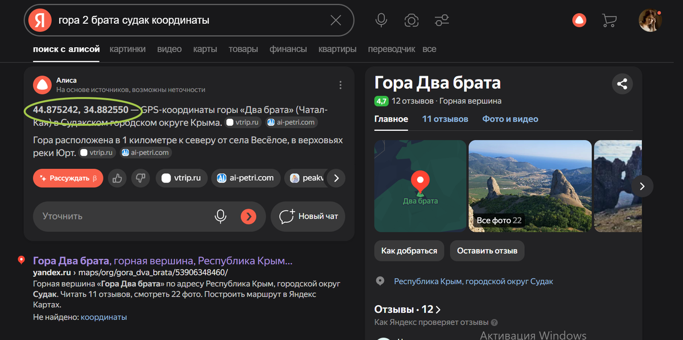Expand more sources with the right chevron
683x340 pixels.
tap(336, 178)
